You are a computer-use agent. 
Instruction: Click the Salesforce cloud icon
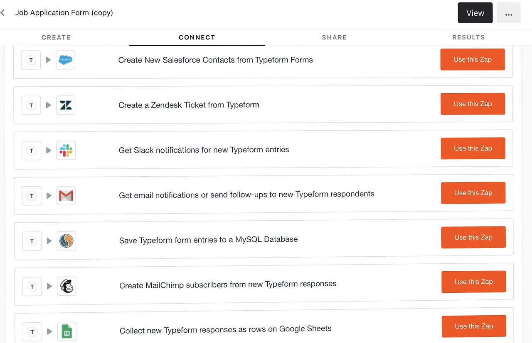coord(65,60)
